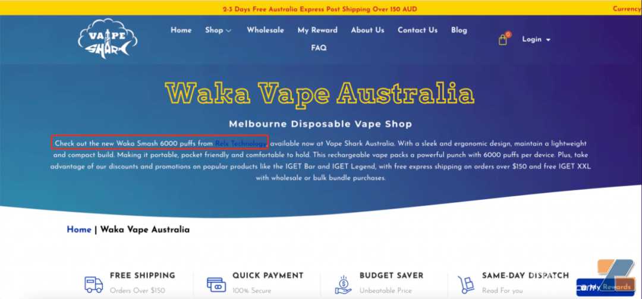Image resolution: width=642 pixels, height=299 pixels.
Task: Expand the Login dropdown arrow
Action: click(x=548, y=40)
